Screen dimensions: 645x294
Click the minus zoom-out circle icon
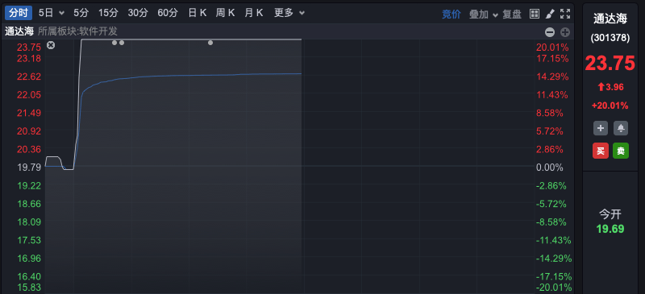(550, 32)
